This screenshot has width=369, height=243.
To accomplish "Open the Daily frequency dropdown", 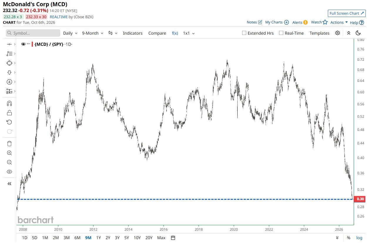I will tap(70, 33).
